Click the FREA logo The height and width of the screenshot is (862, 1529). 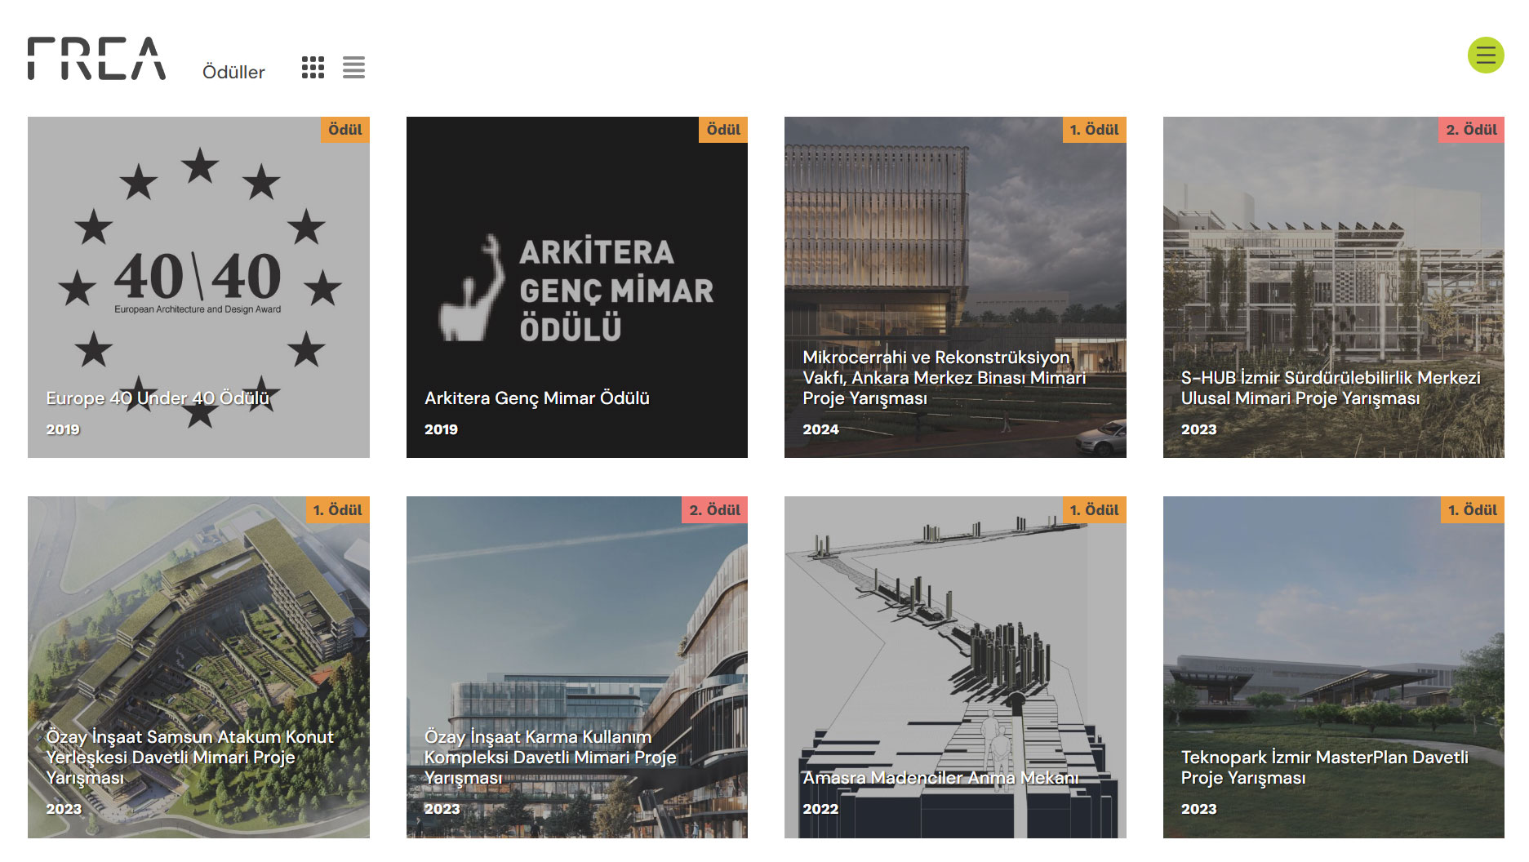(96, 57)
